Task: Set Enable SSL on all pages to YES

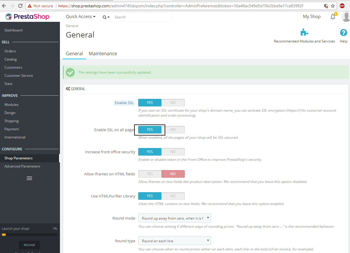Action: point(150,130)
